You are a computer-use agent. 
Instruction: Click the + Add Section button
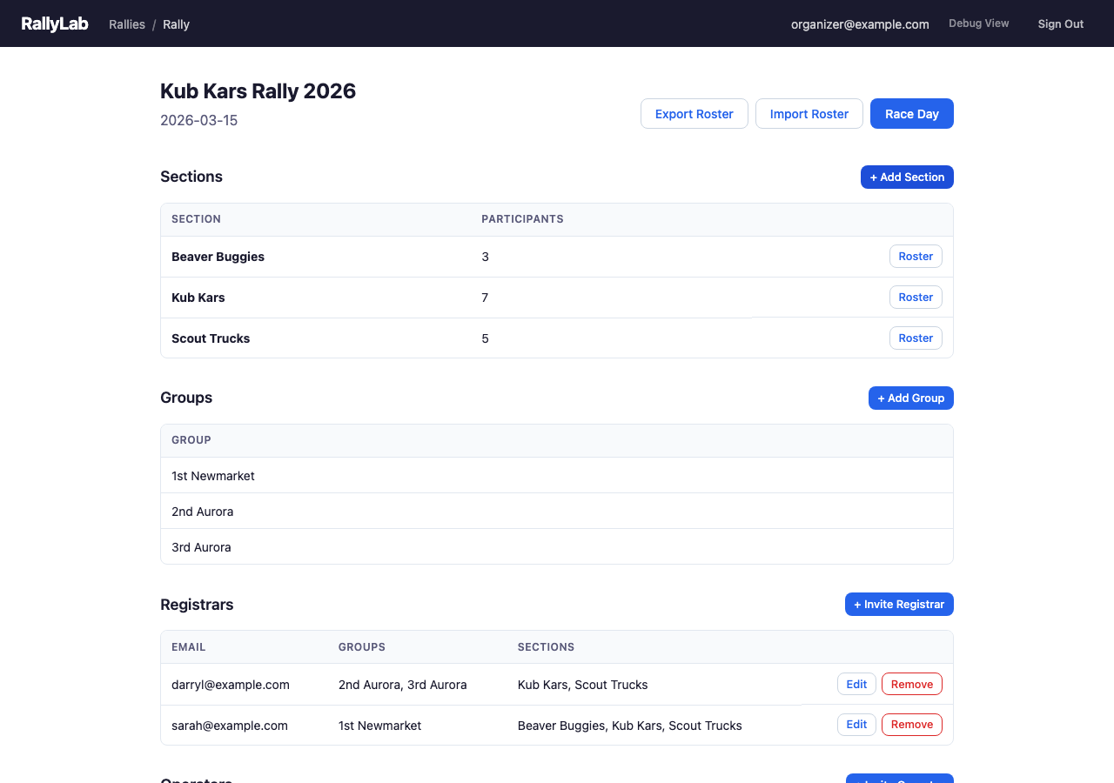[x=907, y=177]
